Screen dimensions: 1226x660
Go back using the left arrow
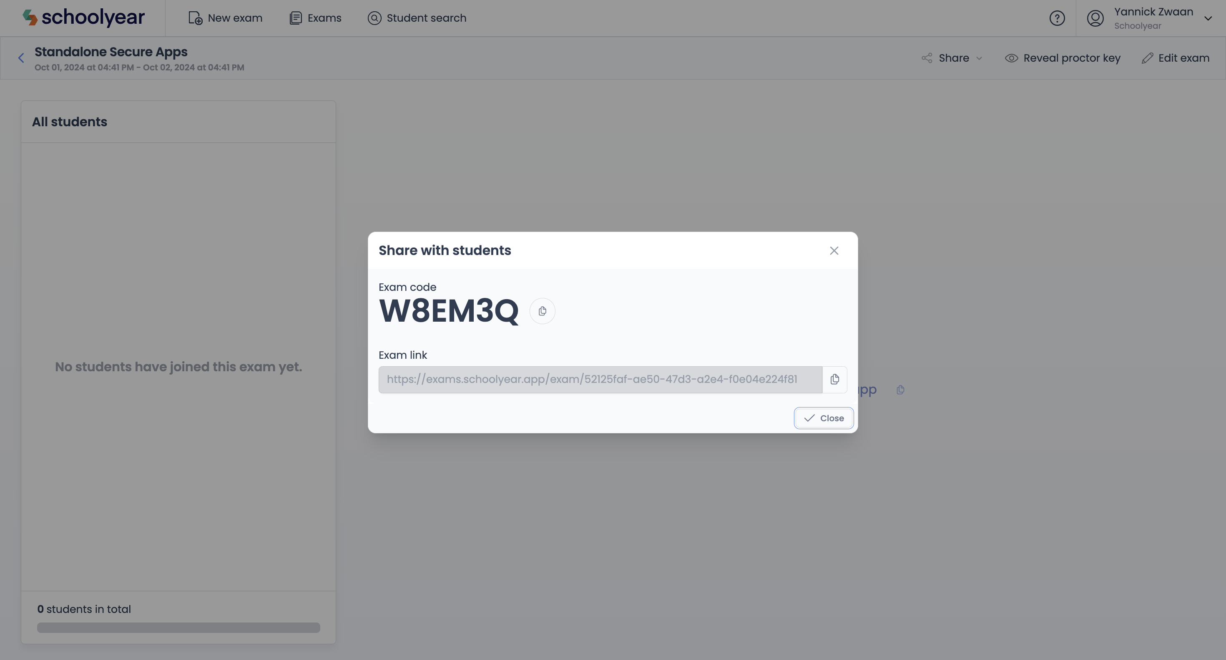click(21, 58)
